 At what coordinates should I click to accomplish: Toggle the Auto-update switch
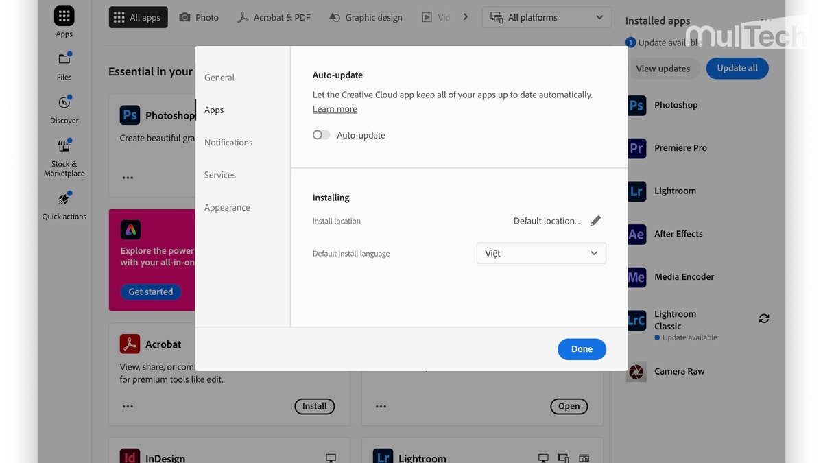(321, 134)
